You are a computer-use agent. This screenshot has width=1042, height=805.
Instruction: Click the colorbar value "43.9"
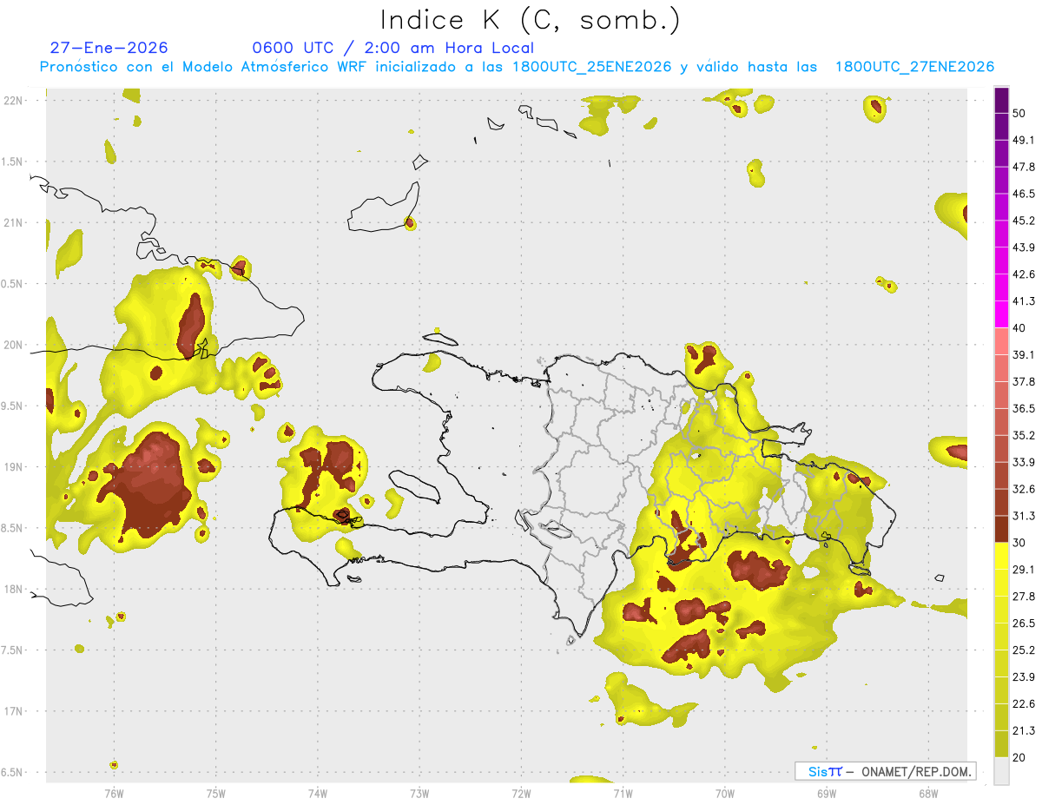[x=1024, y=247]
